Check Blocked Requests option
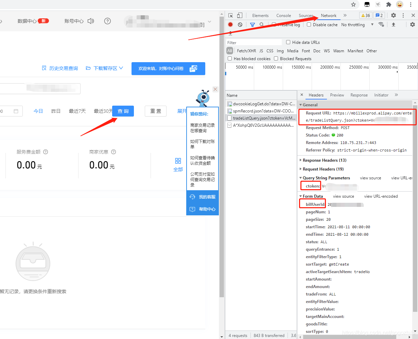The width and height of the screenshot is (418, 339). click(x=276, y=58)
